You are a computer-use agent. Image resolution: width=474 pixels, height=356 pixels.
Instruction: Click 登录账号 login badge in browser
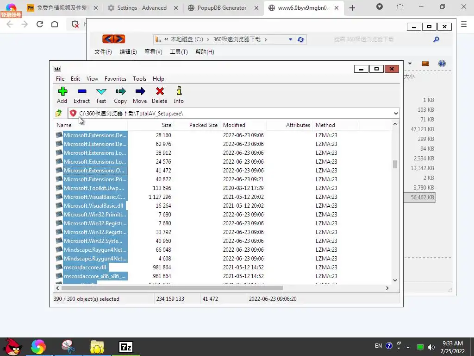[x=11, y=14]
